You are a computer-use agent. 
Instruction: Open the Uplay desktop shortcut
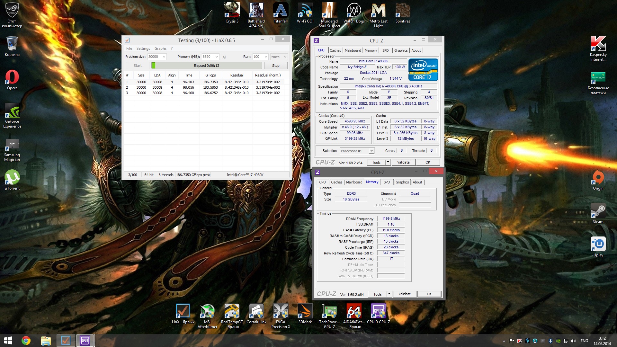(x=598, y=247)
